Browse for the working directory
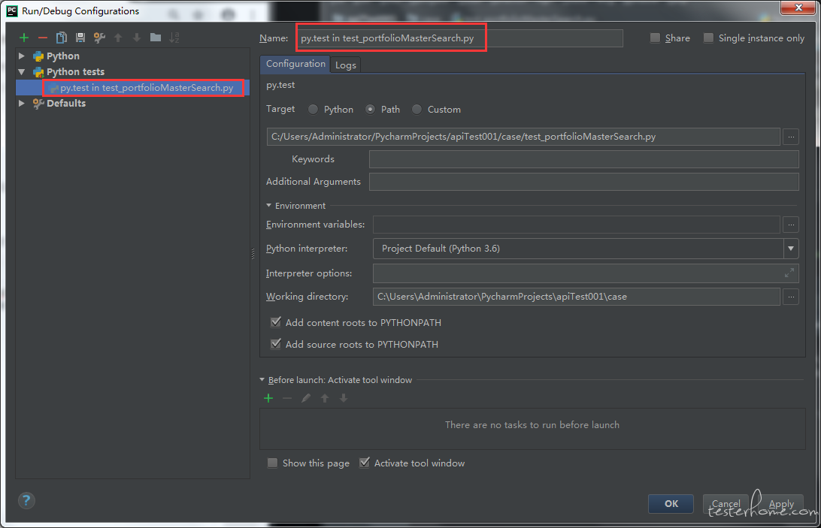 (791, 297)
